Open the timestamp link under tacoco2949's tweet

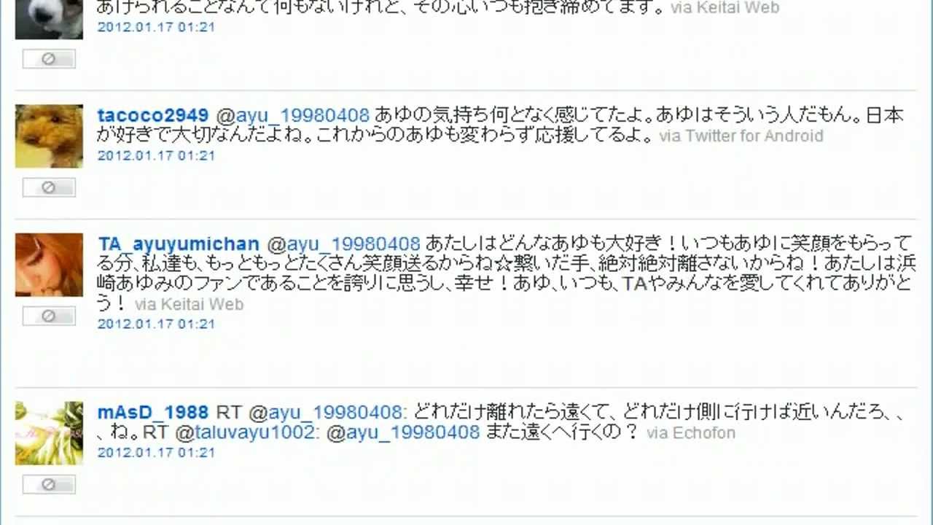point(157,155)
